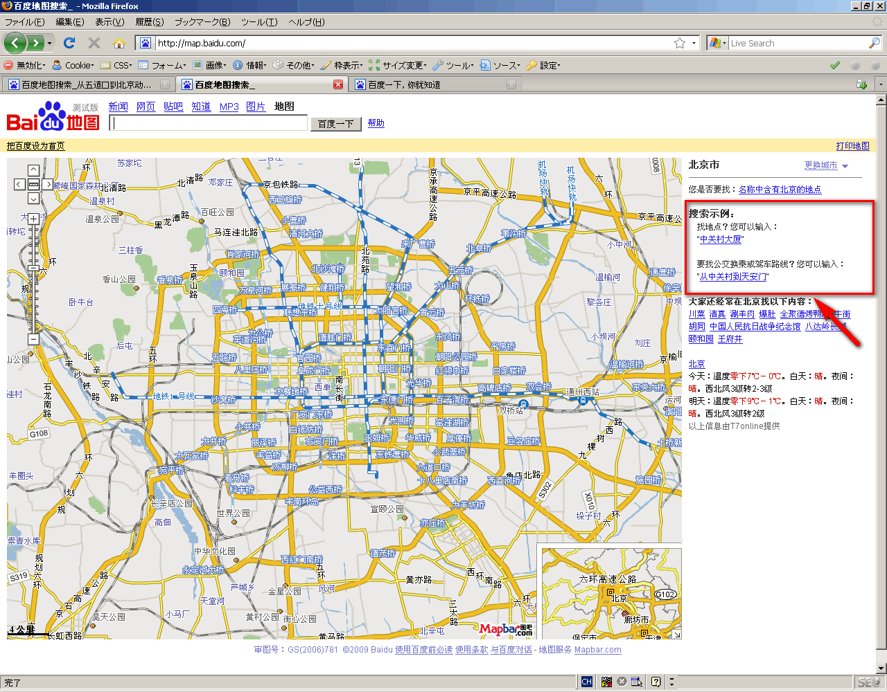Click the 百度一下 search button
Image resolution: width=887 pixels, height=692 pixels.
tap(335, 124)
